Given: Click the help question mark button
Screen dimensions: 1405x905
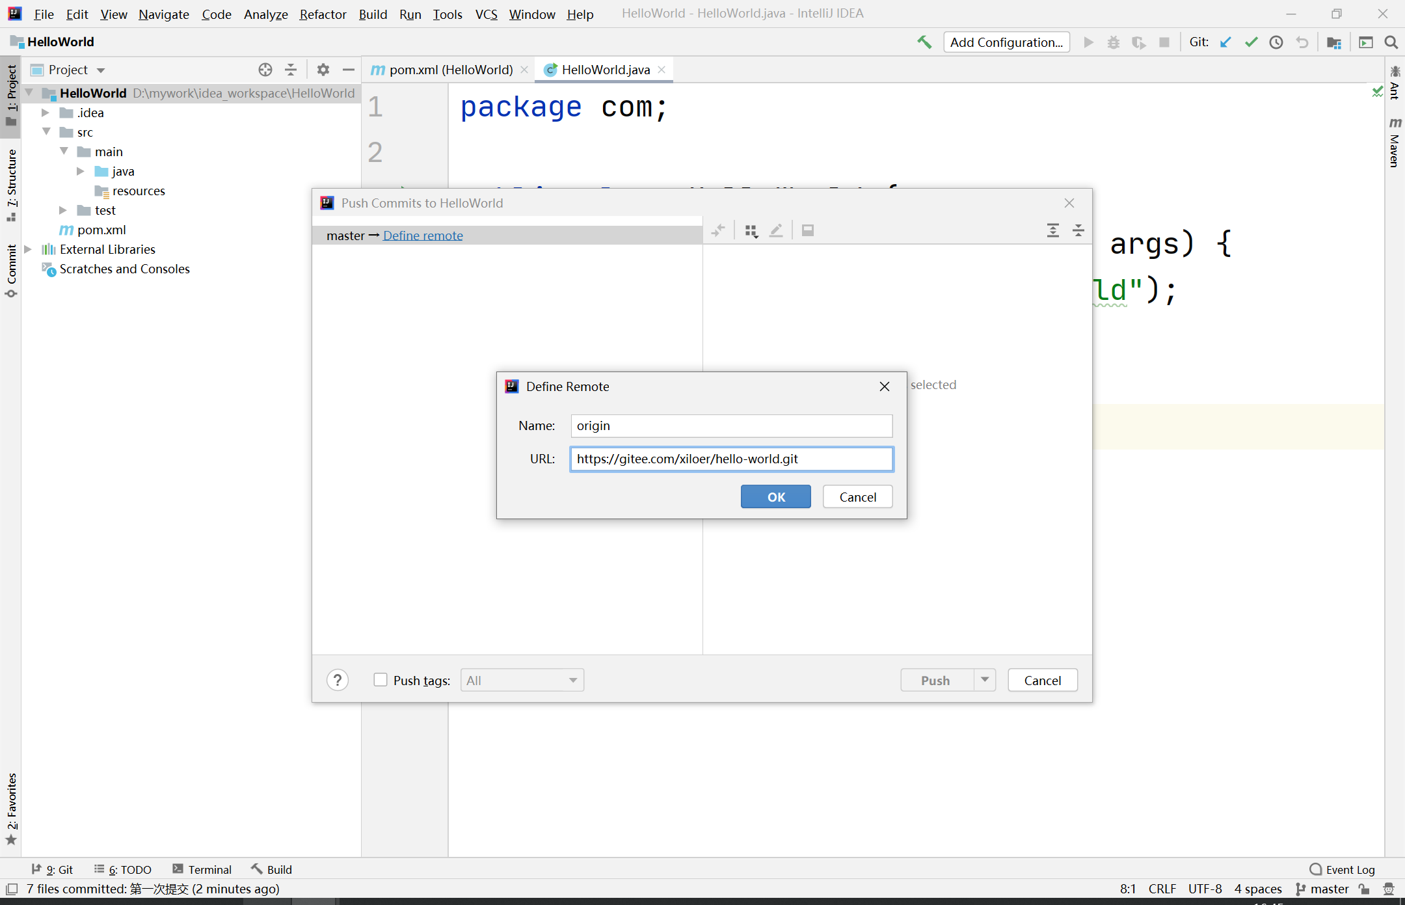Looking at the screenshot, I should tap(338, 681).
